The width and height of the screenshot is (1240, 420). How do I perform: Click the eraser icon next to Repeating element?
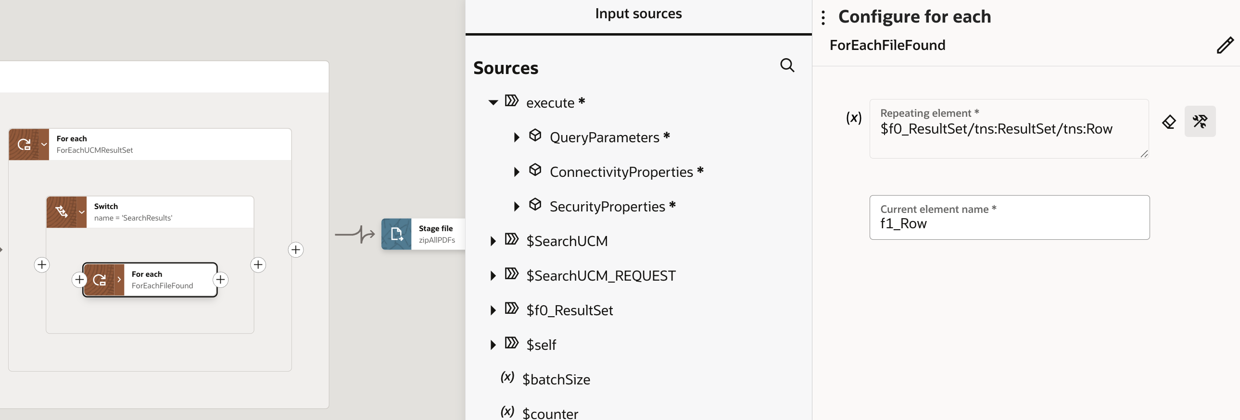pyautogui.click(x=1169, y=122)
